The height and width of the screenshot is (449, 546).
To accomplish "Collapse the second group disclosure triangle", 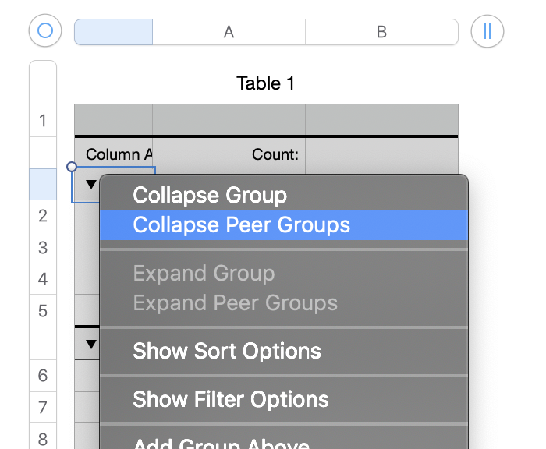I will pyautogui.click(x=91, y=344).
